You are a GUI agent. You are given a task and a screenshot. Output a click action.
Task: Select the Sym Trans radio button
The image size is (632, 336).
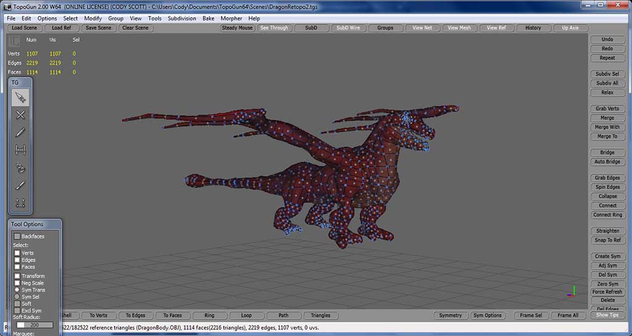tap(17, 290)
